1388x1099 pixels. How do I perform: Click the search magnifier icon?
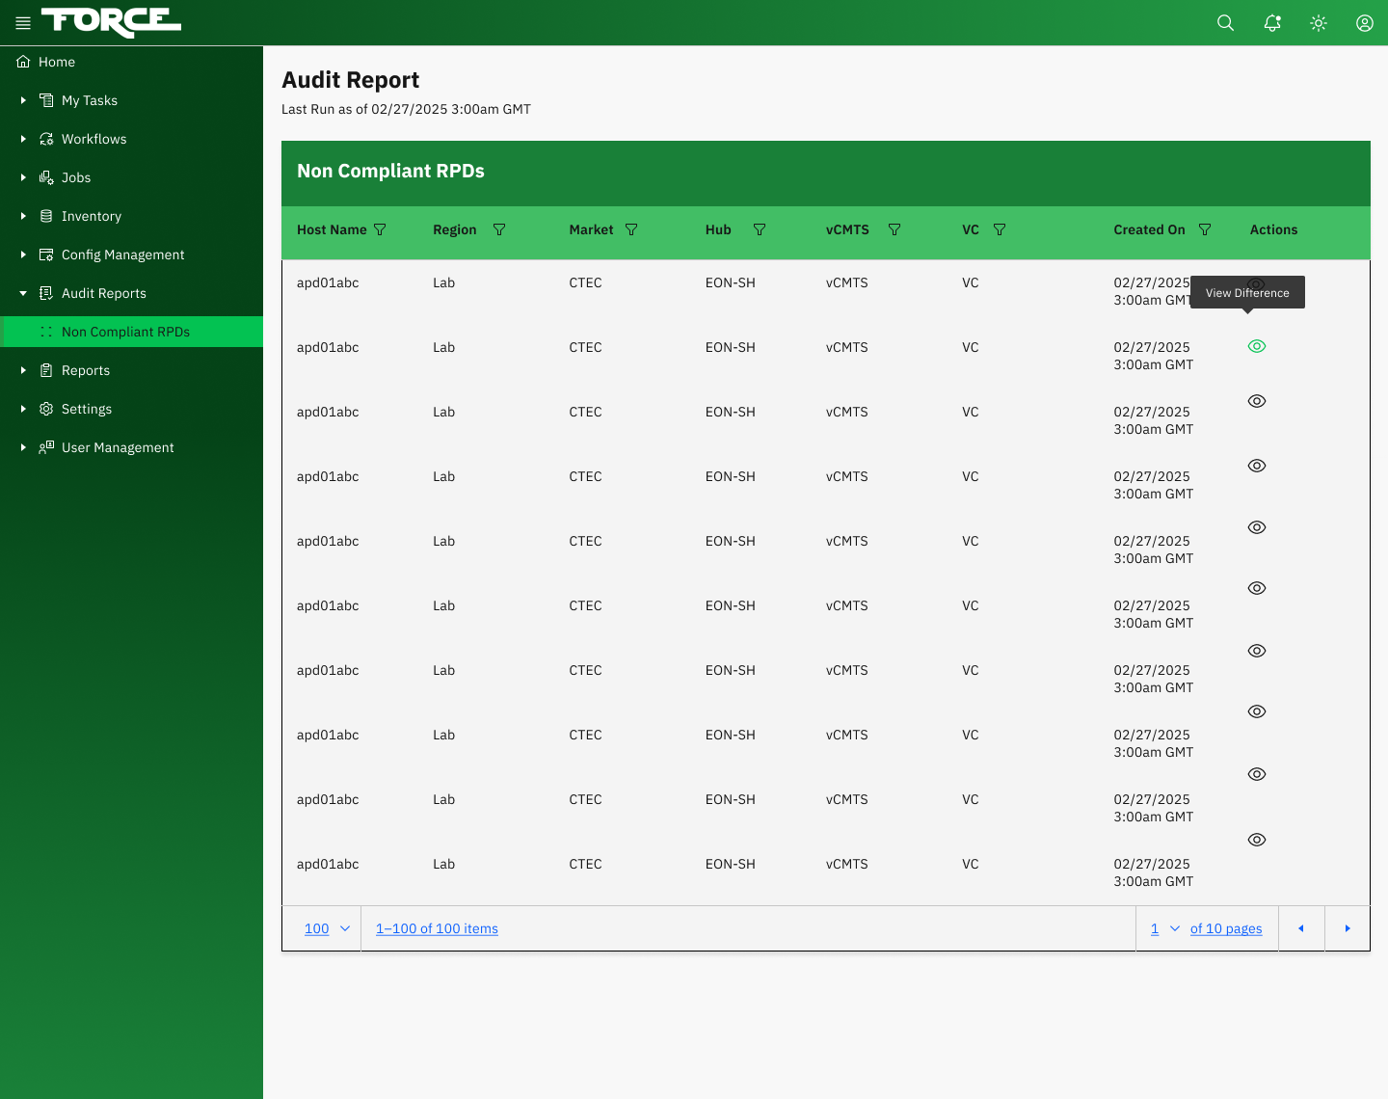click(1225, 23)
